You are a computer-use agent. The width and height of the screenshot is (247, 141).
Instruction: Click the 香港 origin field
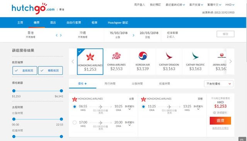(30, 35)
